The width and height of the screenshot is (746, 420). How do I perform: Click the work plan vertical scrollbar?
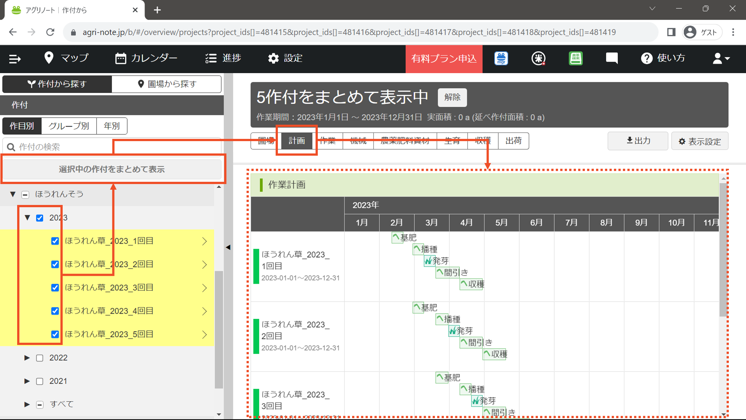(x=723, y=250)
